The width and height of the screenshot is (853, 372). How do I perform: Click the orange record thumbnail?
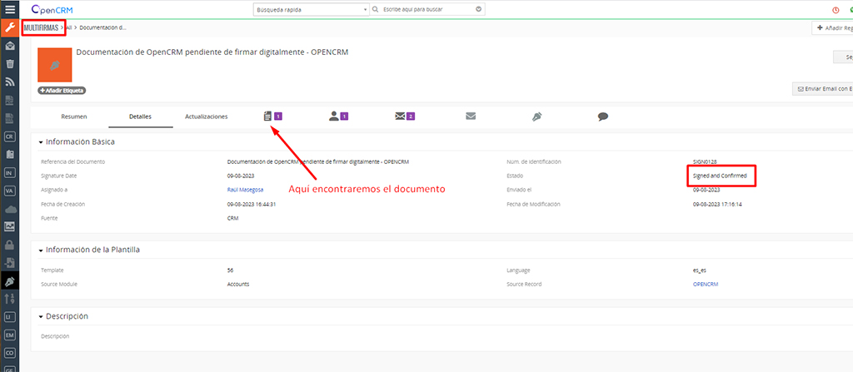click(x=55, y=65)
